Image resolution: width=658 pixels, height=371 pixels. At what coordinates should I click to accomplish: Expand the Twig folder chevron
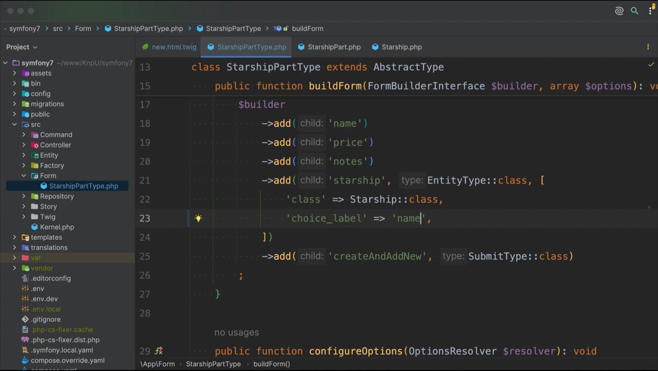(x=24, y=217)
